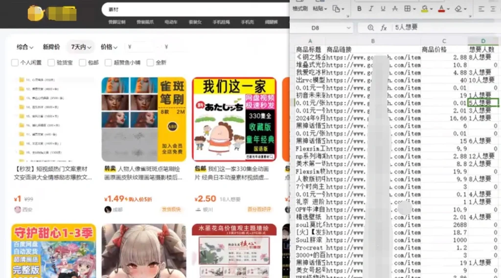
Task: Open the 我们这一家 product thumbnail
Action: tap(234, 119)
